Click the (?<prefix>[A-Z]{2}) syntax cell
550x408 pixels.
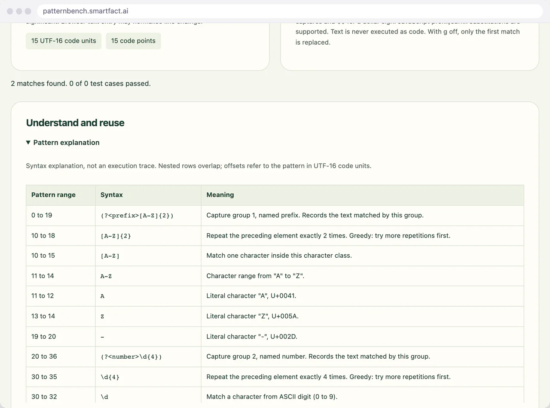(x=148, y=215)
